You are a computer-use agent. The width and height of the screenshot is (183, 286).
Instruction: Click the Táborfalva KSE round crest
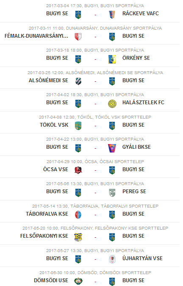coord(78,215)
